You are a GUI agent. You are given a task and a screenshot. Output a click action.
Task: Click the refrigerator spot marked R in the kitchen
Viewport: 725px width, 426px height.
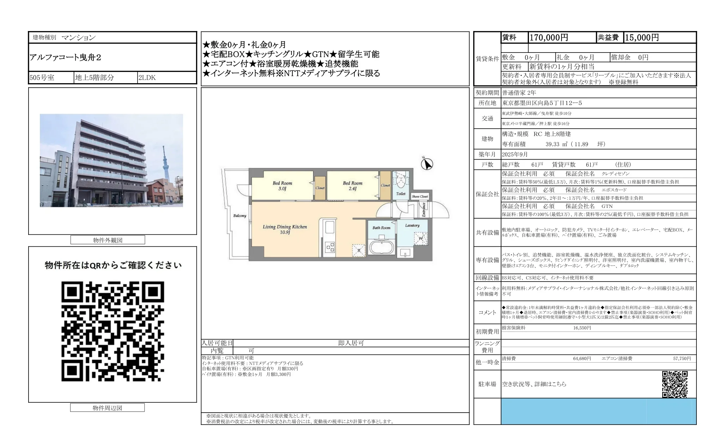358,251
